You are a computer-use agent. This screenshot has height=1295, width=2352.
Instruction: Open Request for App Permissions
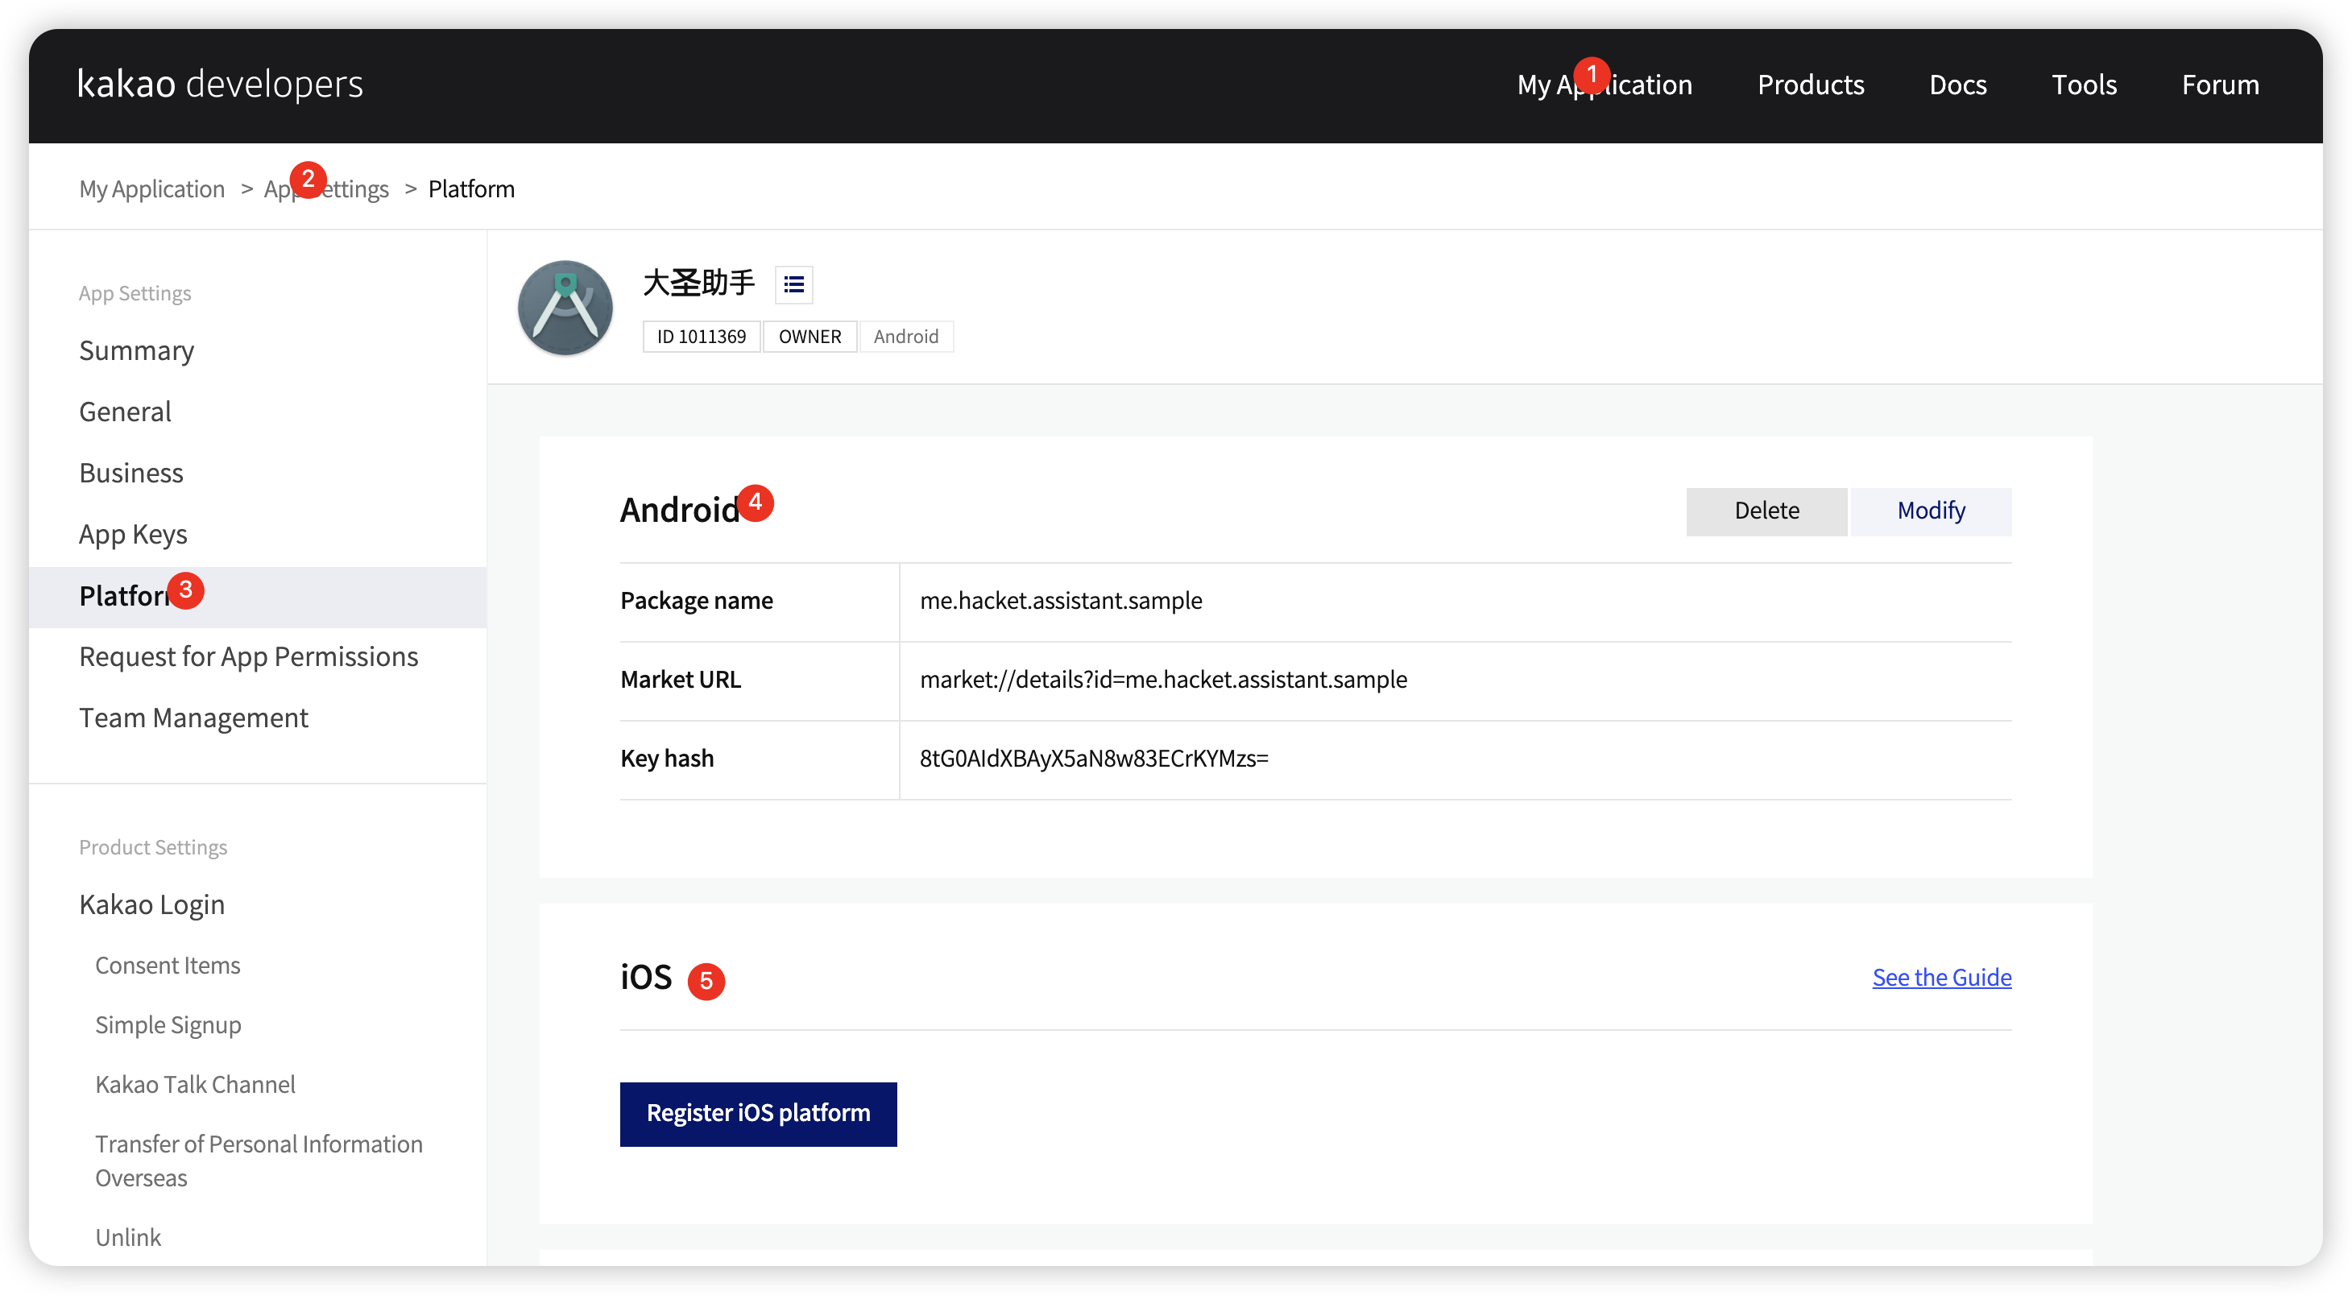pyautogui.click(x=248, y=656)
